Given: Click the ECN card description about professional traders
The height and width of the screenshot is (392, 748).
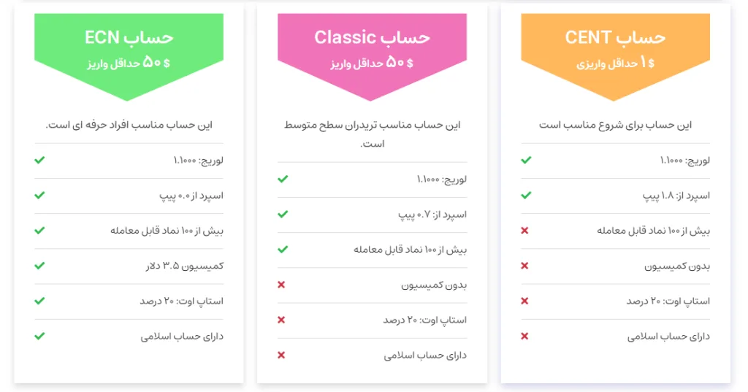Looking at the screenshot, I should (x=129, y=125).
